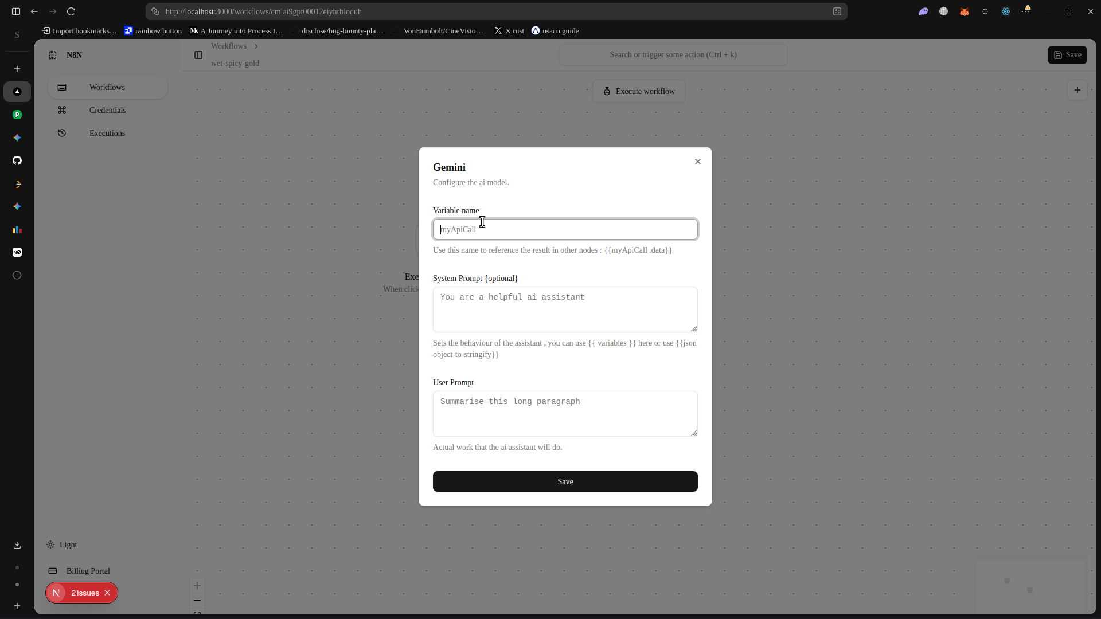Click the Execute workflow button

pos(638,91)
